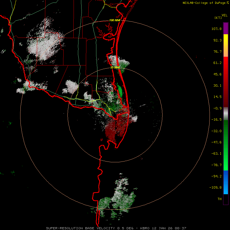Select the -32.0 legend value
The width and height of the screenshot is (230, 230).
(216, 131)
